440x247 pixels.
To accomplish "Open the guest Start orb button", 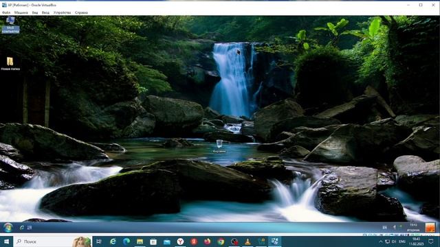I will tap(8, 227).
